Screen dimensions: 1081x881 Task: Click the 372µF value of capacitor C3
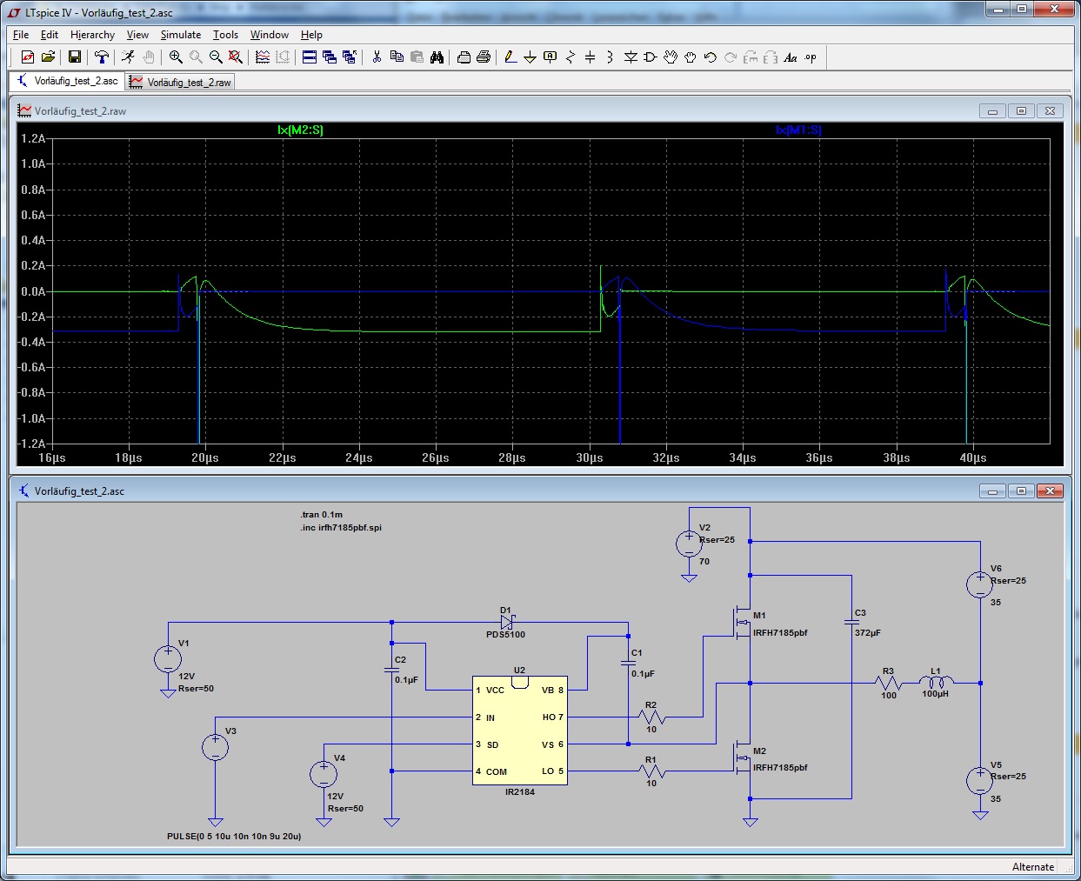coord(868,633)
